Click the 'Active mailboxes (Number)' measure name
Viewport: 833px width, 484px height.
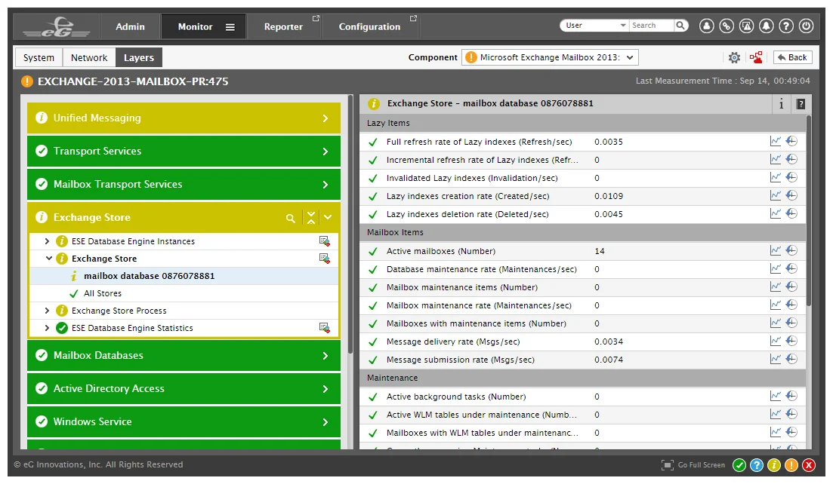441,251
